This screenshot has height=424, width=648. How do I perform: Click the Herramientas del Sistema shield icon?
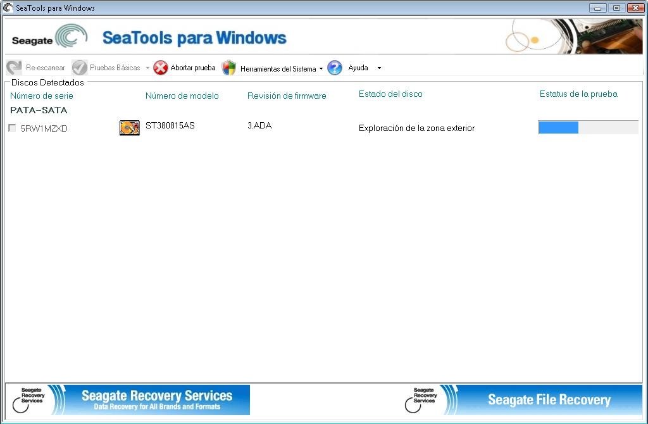(x=229, y=68)
